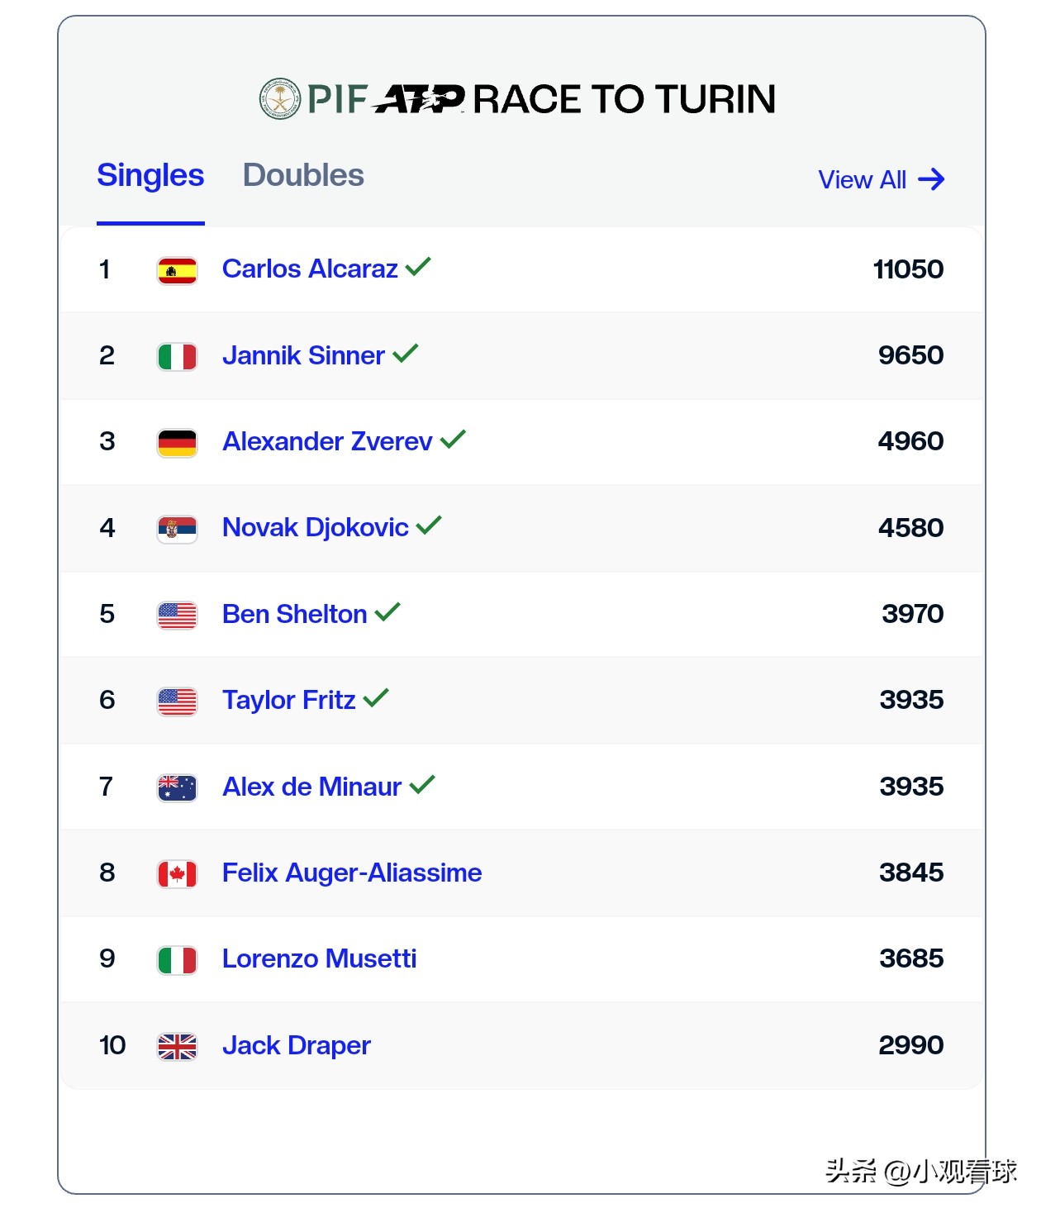
Task: Click the Serbia flag beside Novak Djokovic
Action: point(177,529)
